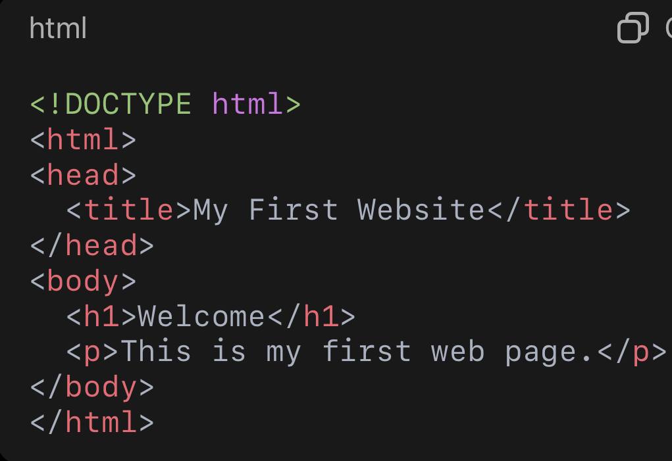Click the opening h1 tag
This screenshot has width=672, height=461.
101,317
